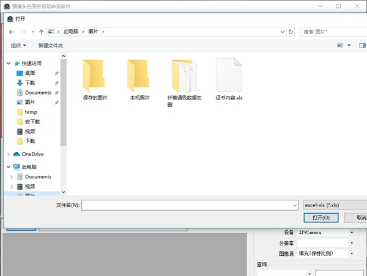Create a folder with 新建文件夹
This screenshot has width=367, height=276.
pos(51,46)
